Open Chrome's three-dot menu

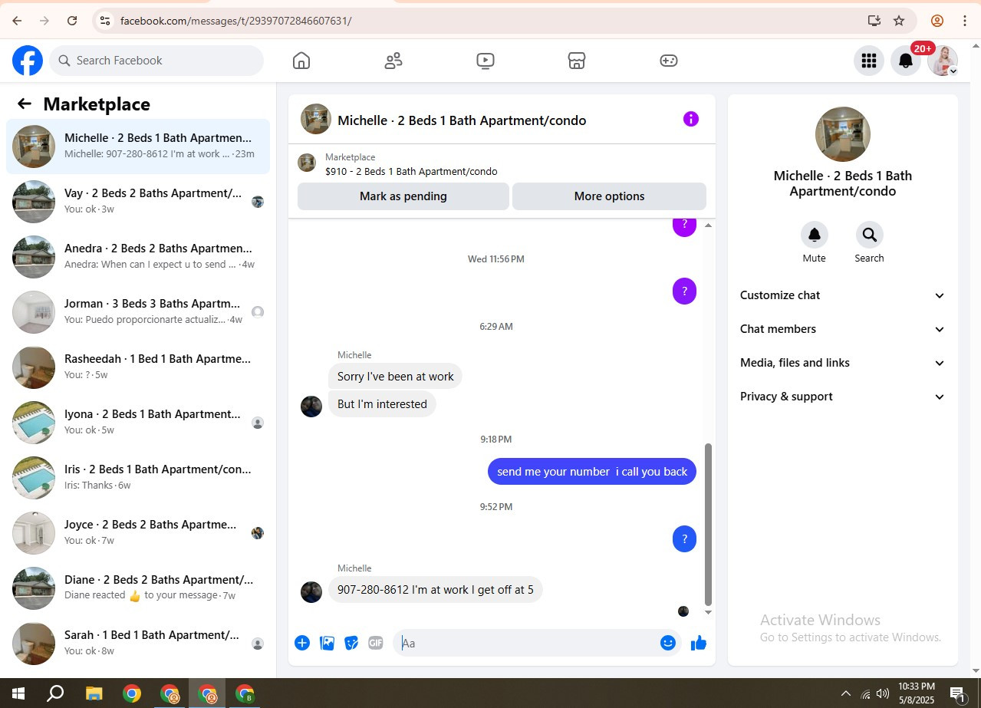coord(965,21)
